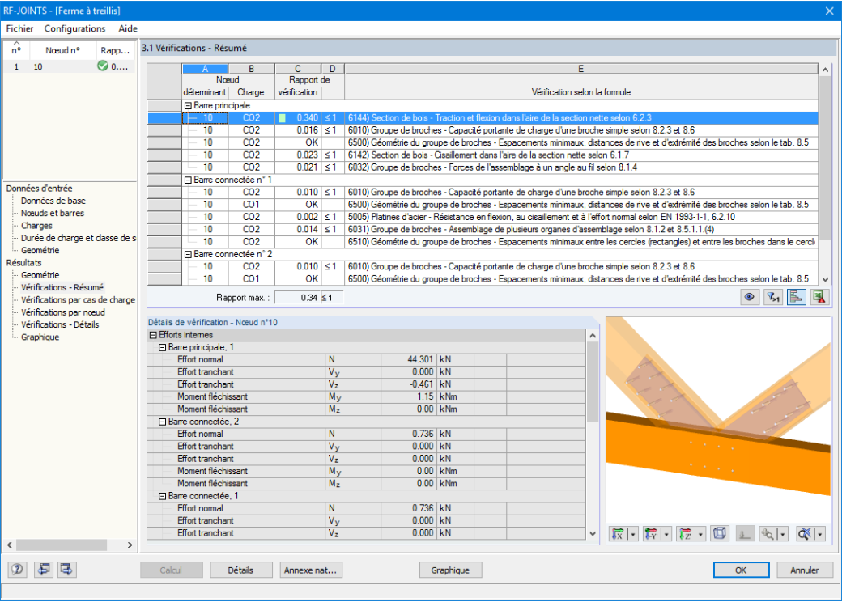
Task: Collapse the Efforts internes section
Action: [153, 335]
